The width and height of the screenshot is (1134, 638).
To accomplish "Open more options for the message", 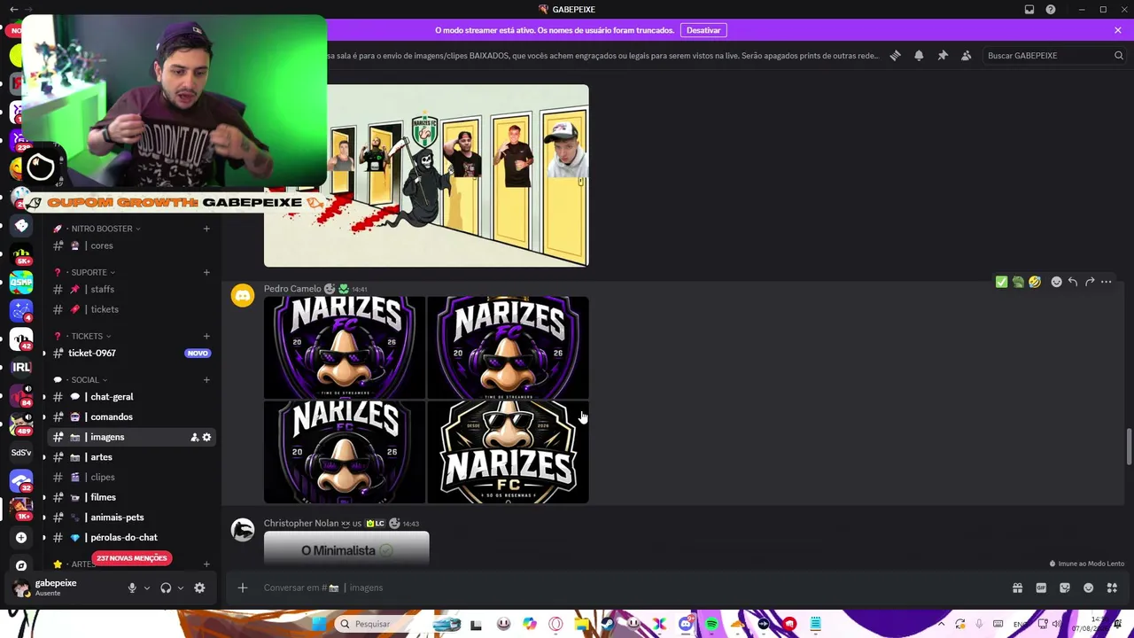I will click(1107, 282).
